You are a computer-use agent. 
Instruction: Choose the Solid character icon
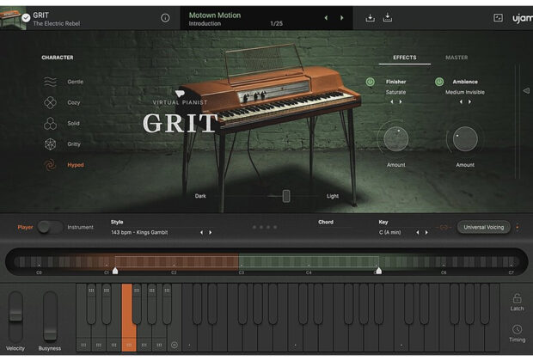[51, 124]
